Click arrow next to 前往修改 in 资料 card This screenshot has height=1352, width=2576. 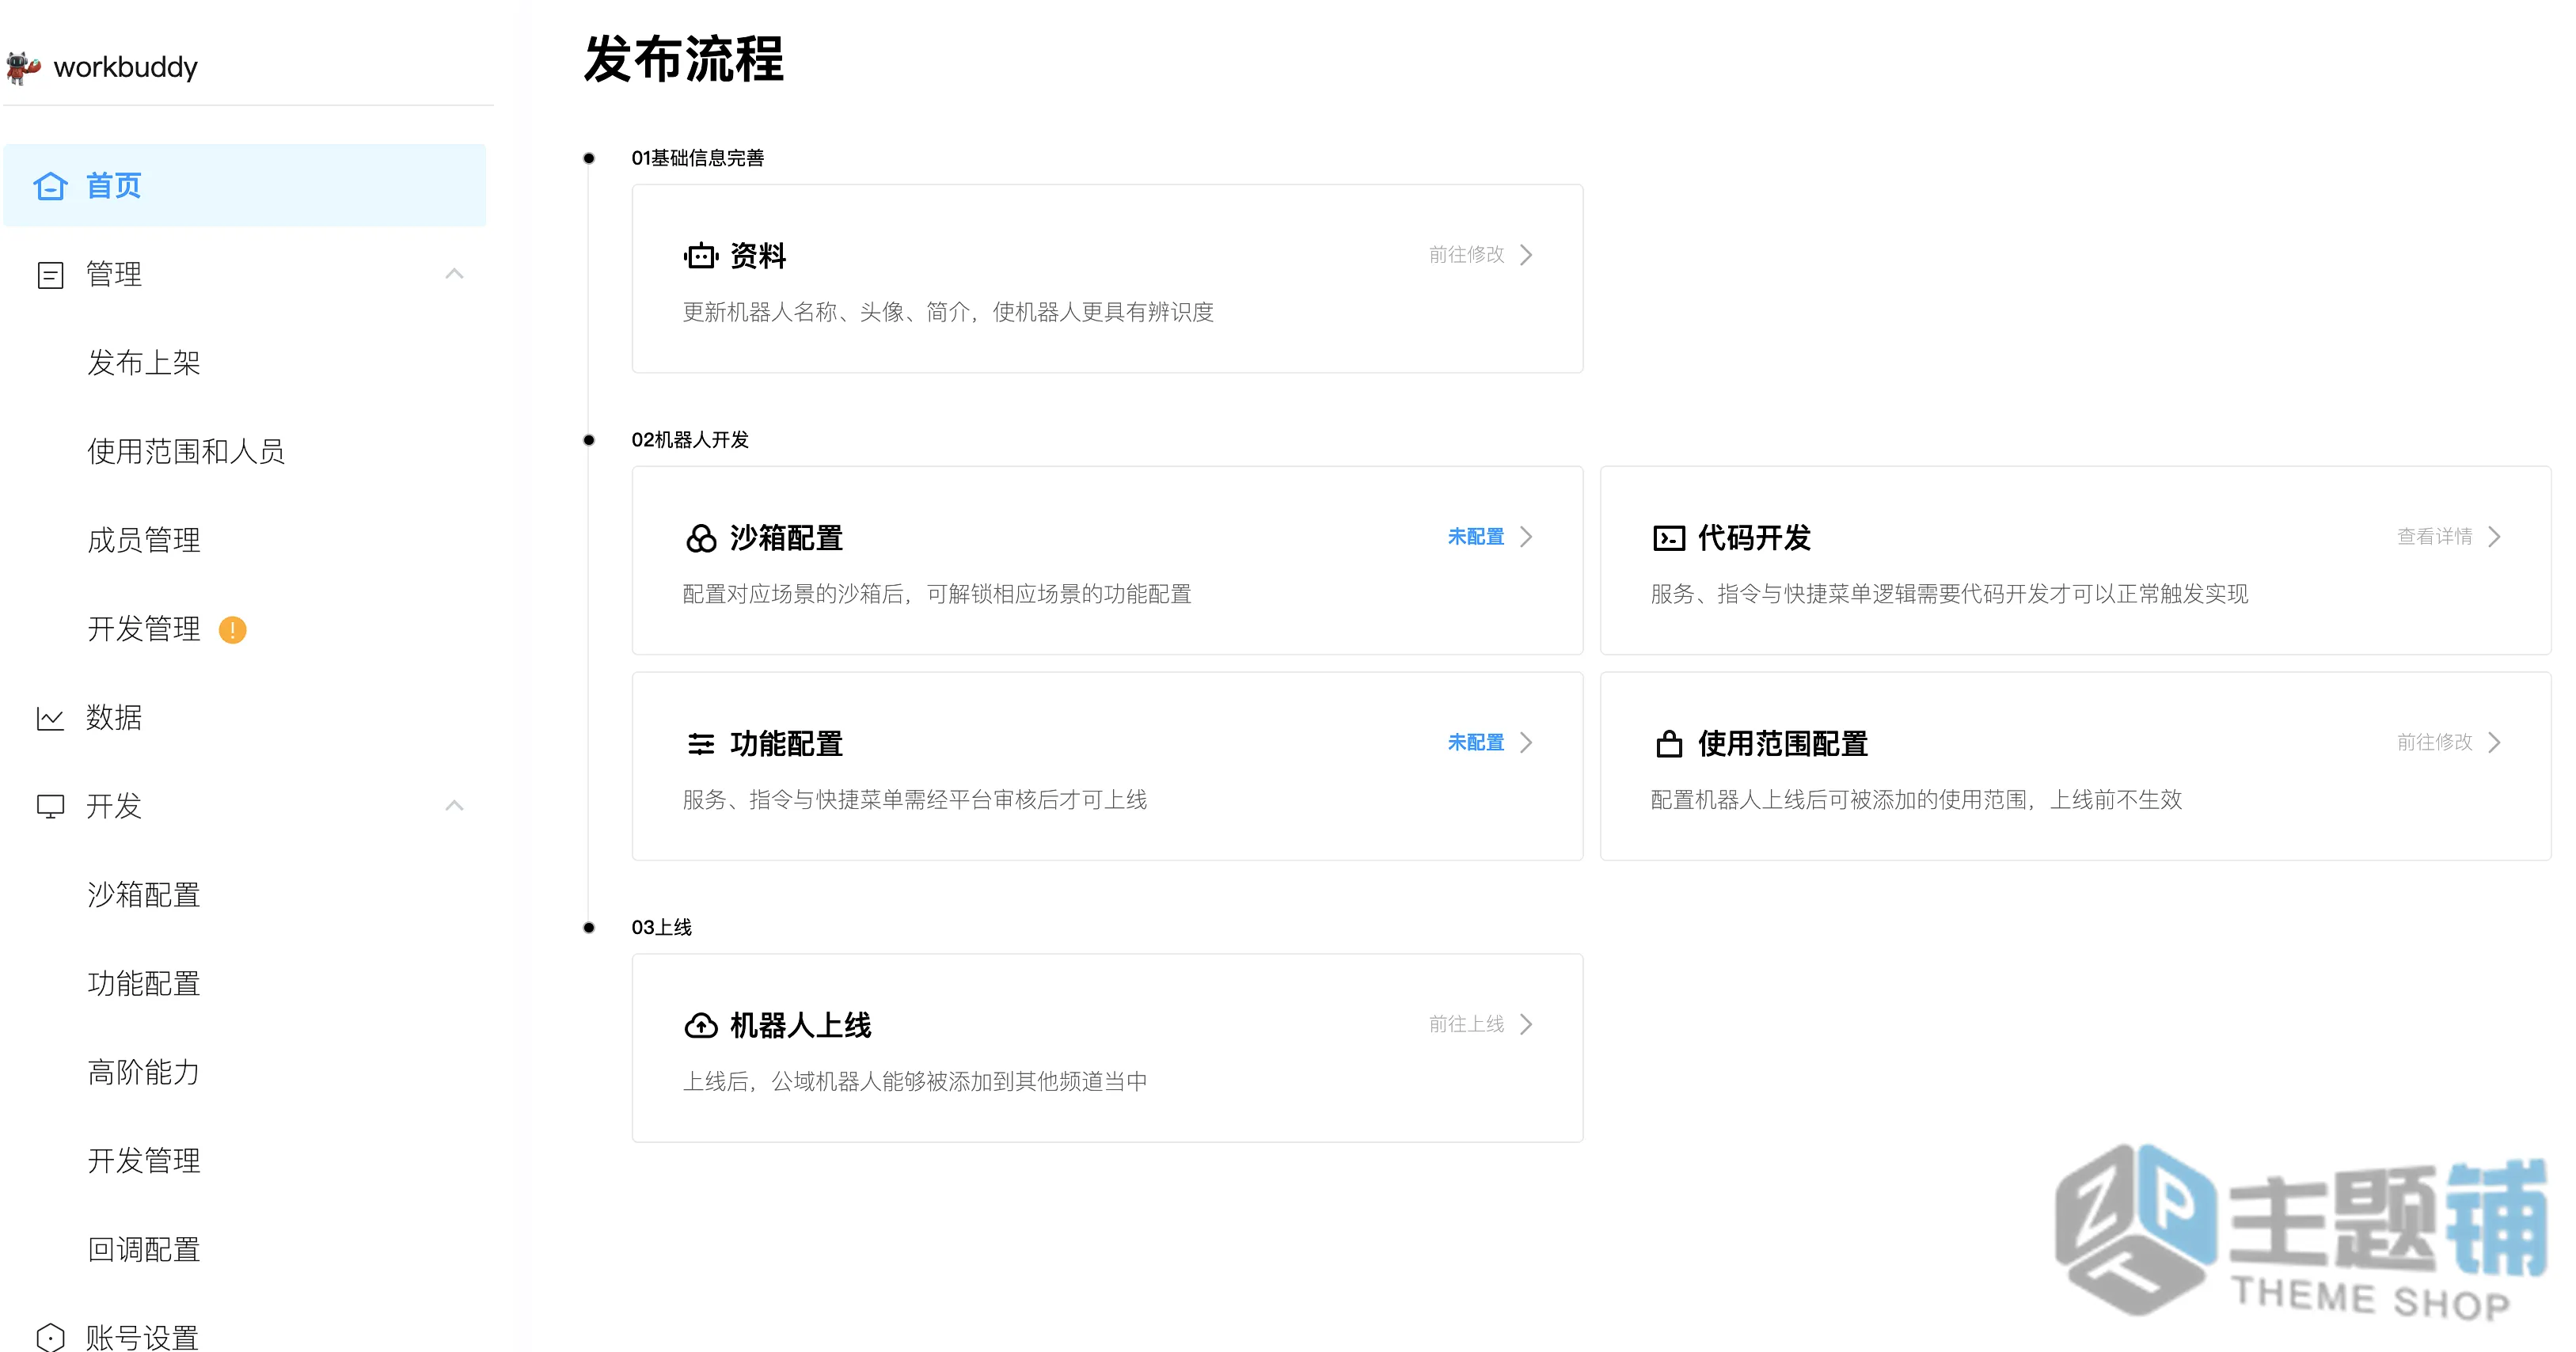tap(1526, 255)
